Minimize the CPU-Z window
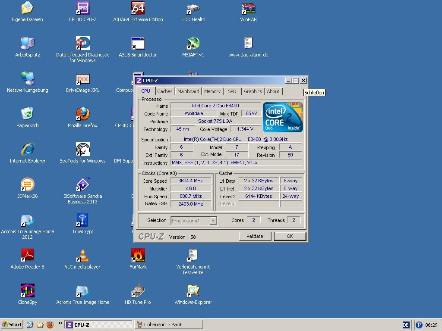Image resolution: width=442 pixels, height=331 pixels. click(288, 81)
